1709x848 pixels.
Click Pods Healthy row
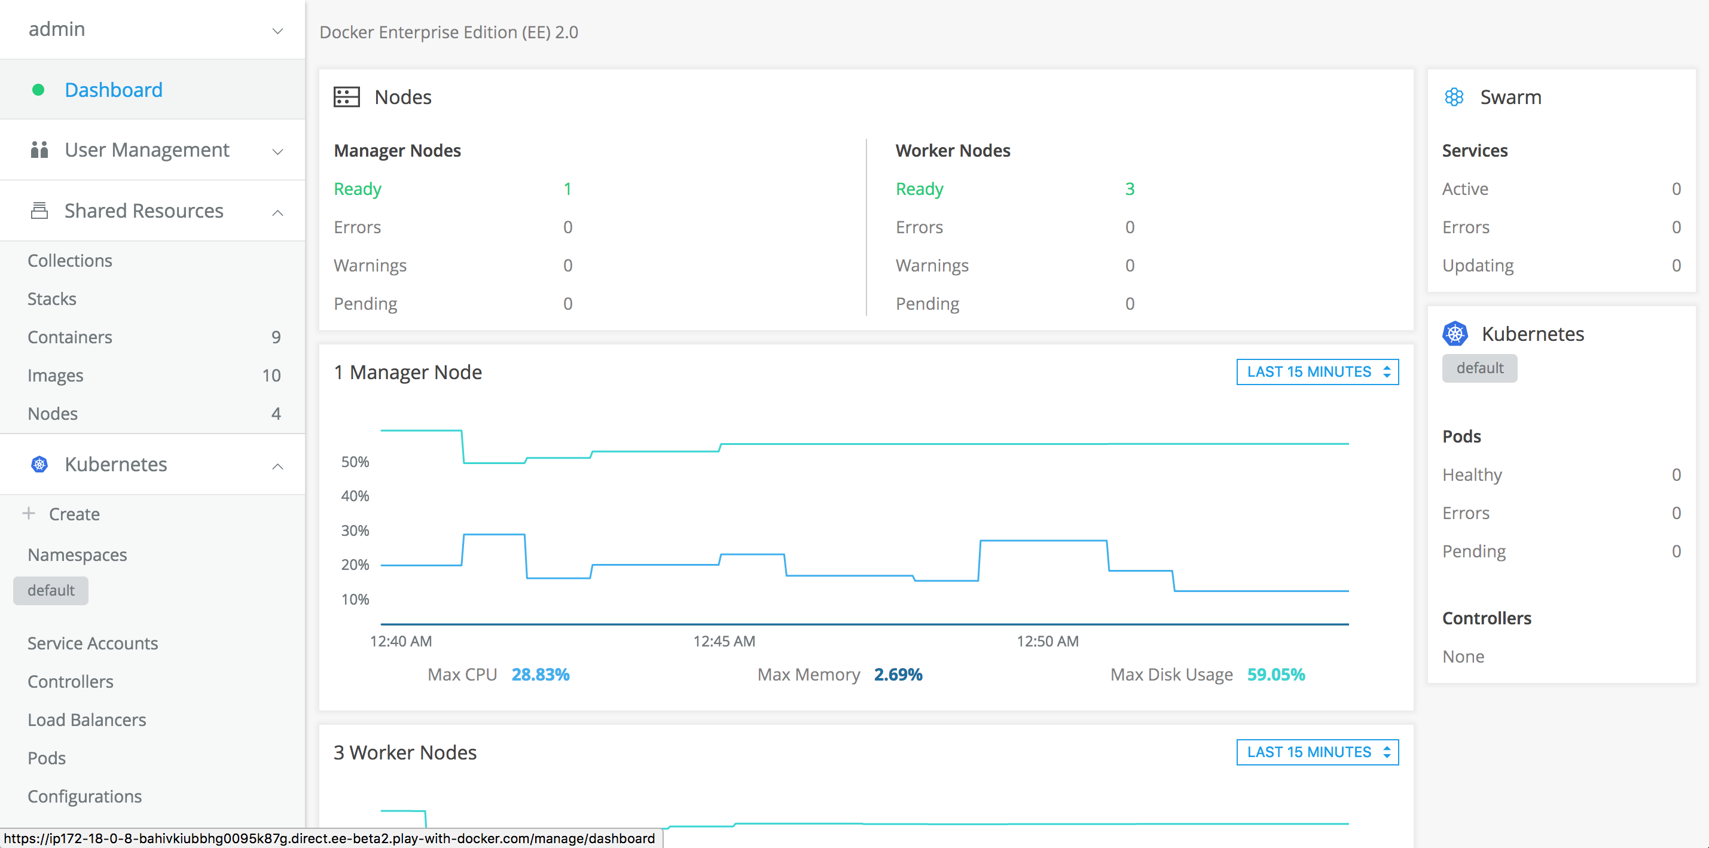[x=1562, y=474]
